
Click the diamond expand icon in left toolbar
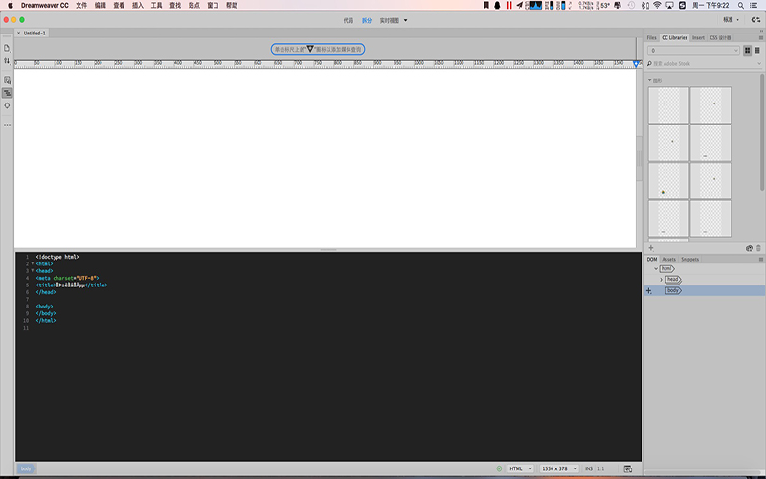[x=7, y=105]
